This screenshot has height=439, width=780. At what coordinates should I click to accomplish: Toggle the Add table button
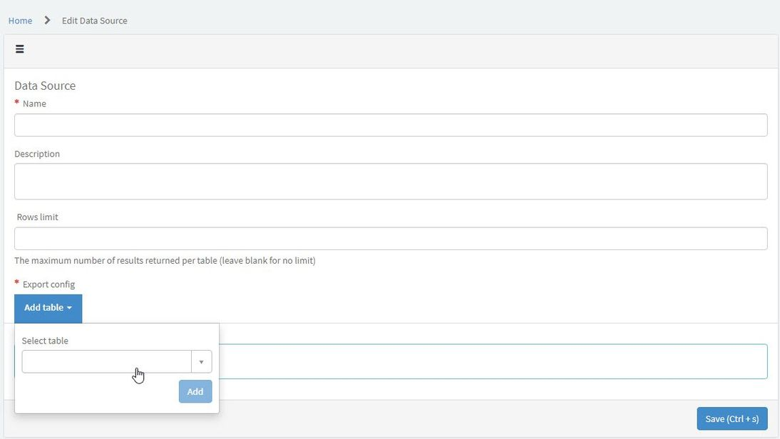tap(48, 309)
